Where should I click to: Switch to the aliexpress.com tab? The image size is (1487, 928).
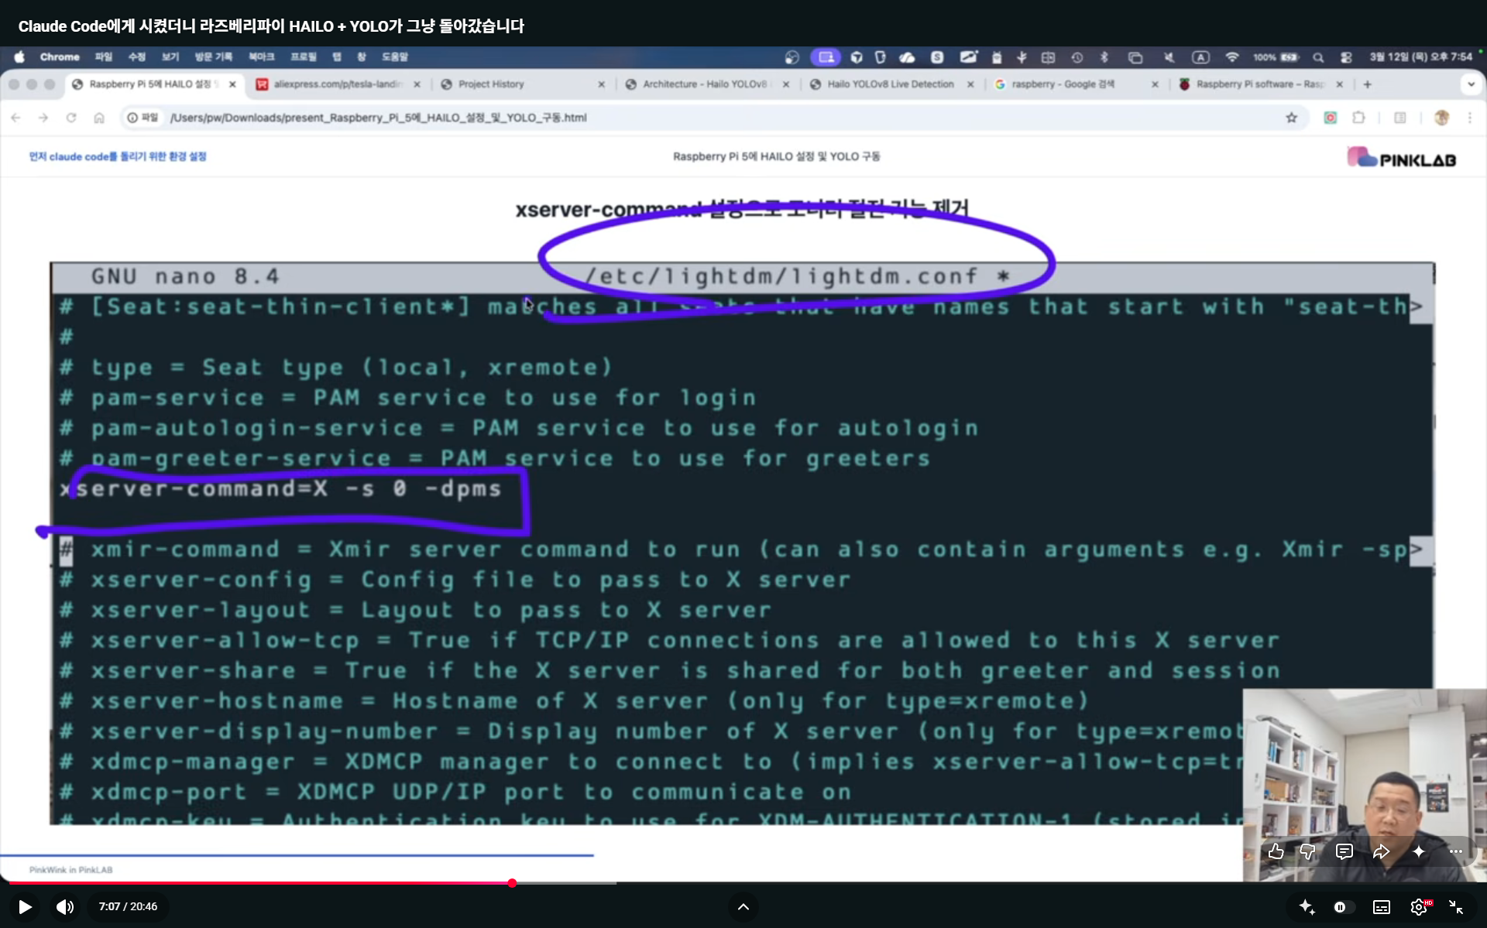pos(338,84)
